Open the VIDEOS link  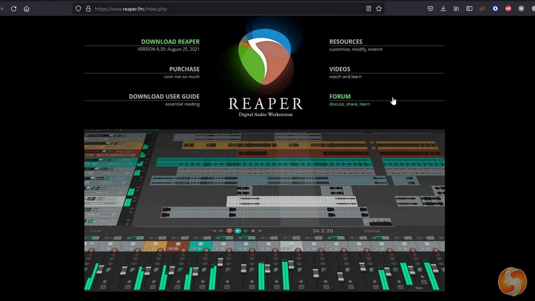[339, 69]
